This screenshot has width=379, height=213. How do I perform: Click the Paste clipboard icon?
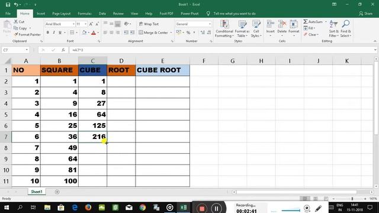pos(7,25)
